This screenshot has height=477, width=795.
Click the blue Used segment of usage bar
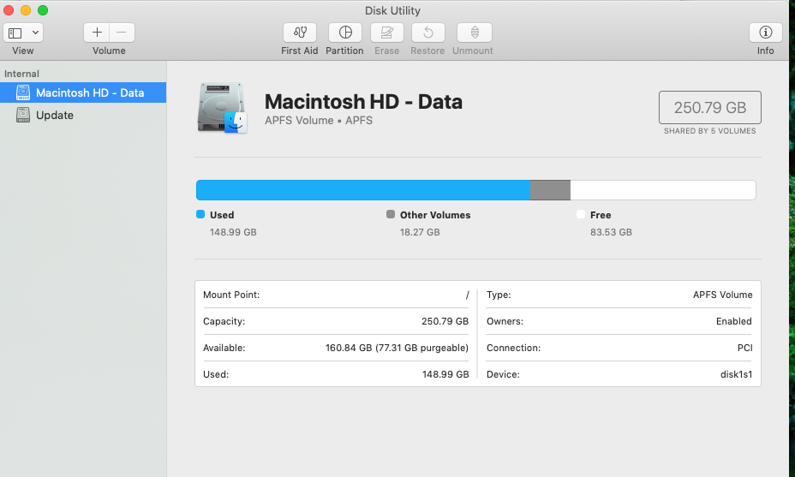coord(363,190)
